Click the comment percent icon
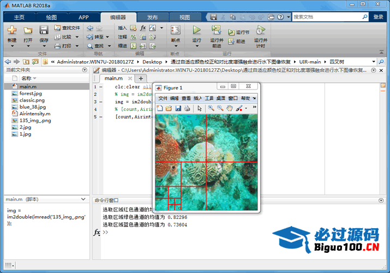The image size is (390, 273). click(134, 37)
